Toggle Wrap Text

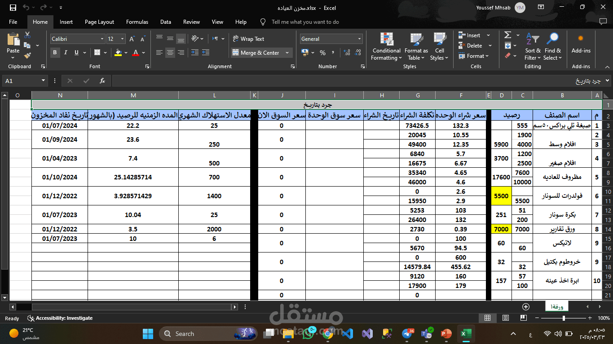tap(248, 39)
